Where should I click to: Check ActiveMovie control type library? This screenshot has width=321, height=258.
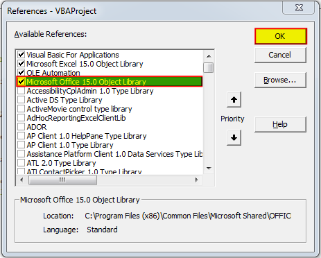tap(21, 109)
